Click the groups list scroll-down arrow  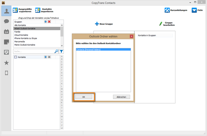click(62, 46)
